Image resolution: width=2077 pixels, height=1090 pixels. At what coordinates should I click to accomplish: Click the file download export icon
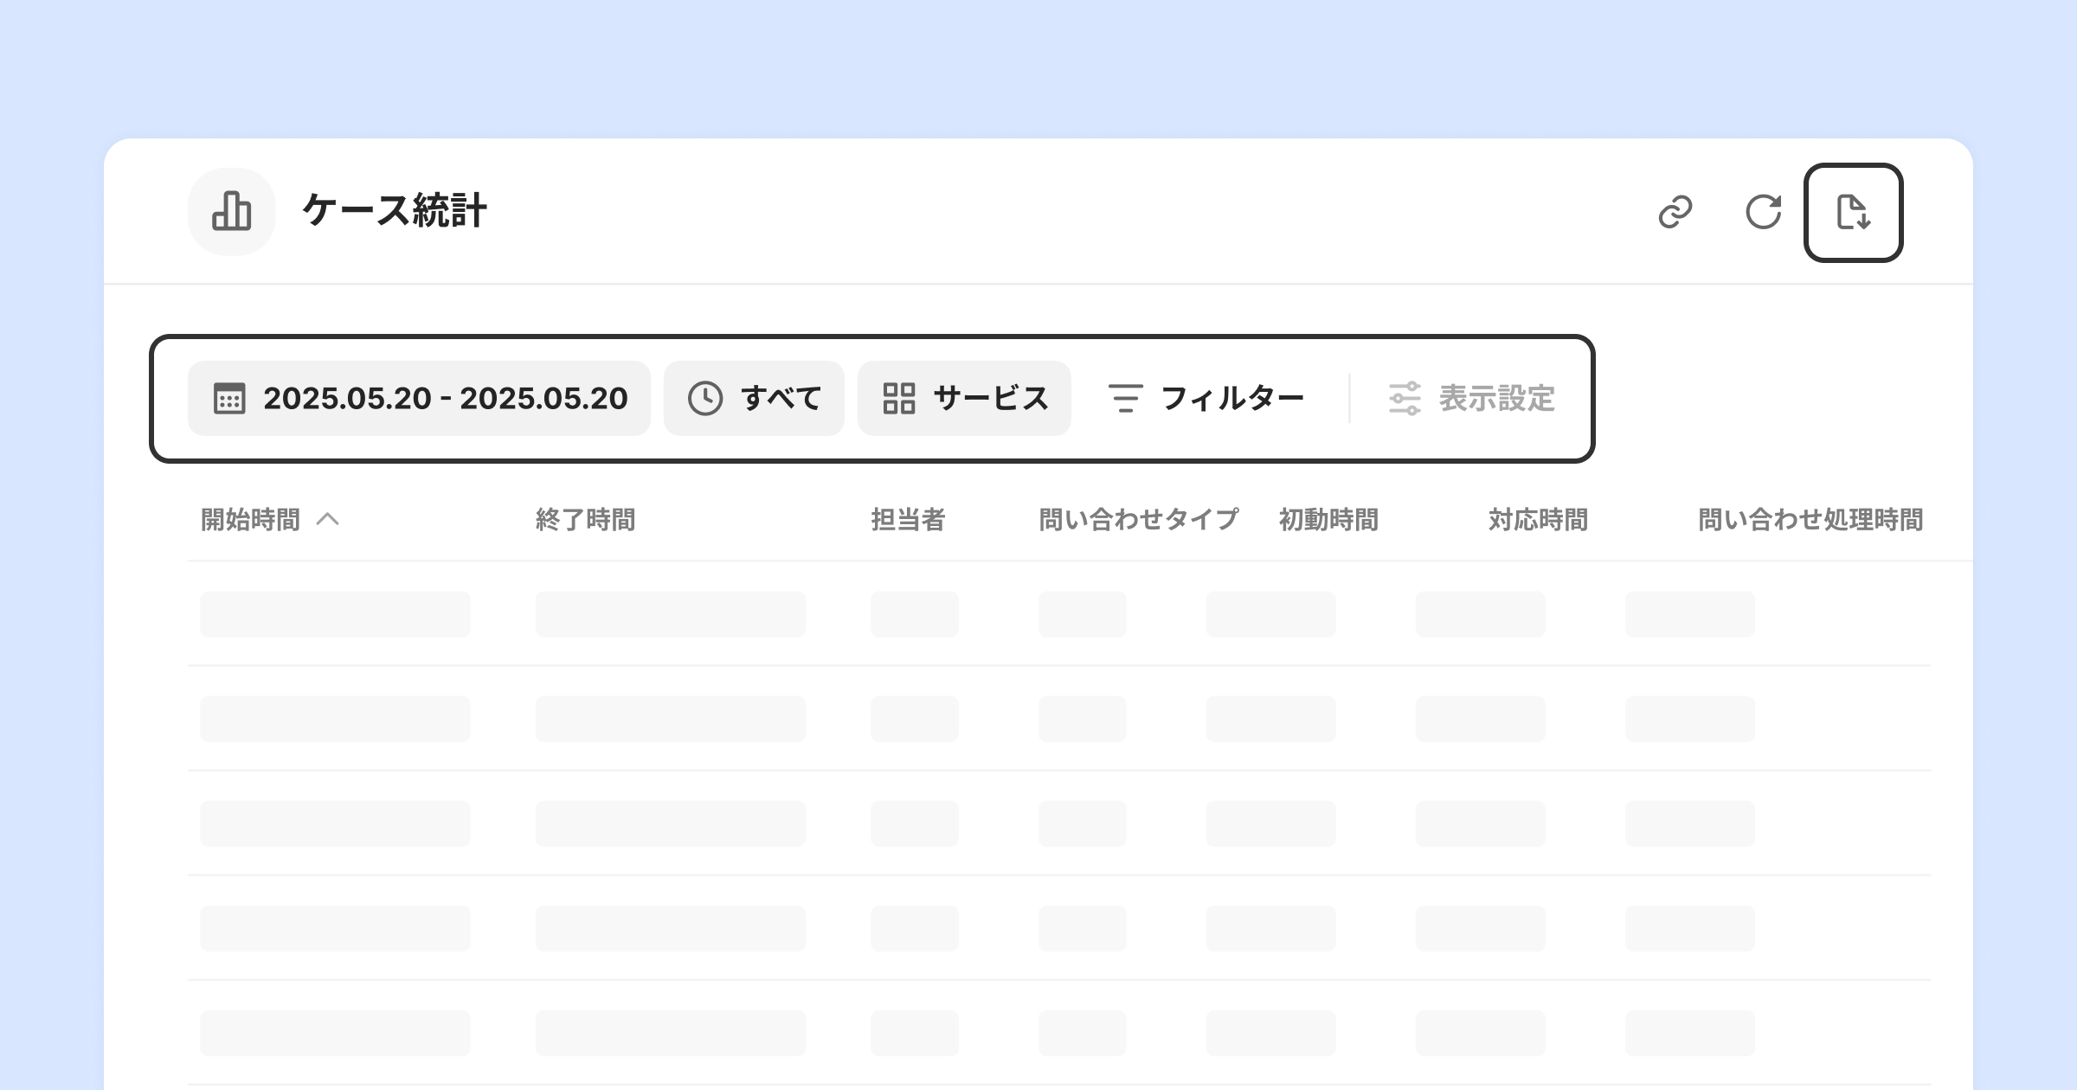(1853, 212)
